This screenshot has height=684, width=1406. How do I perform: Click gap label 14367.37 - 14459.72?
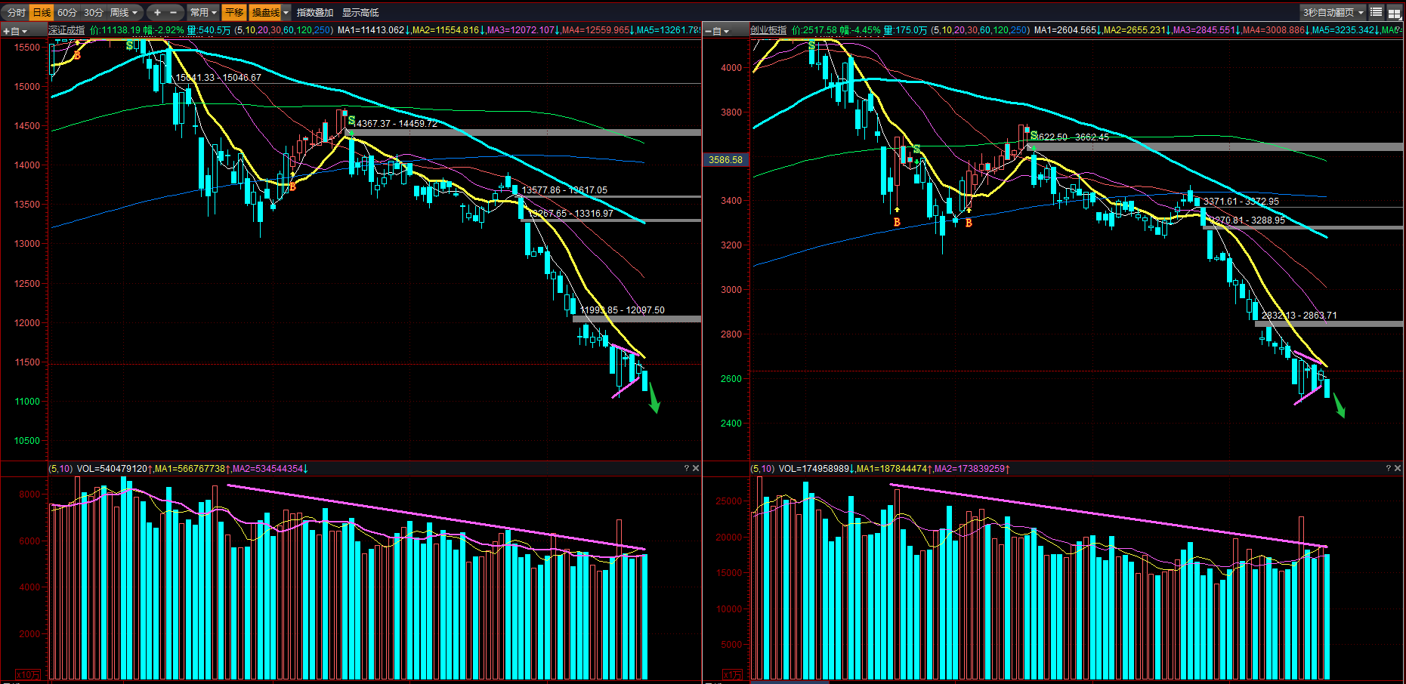pyautogui.click(x=397, y=124)
